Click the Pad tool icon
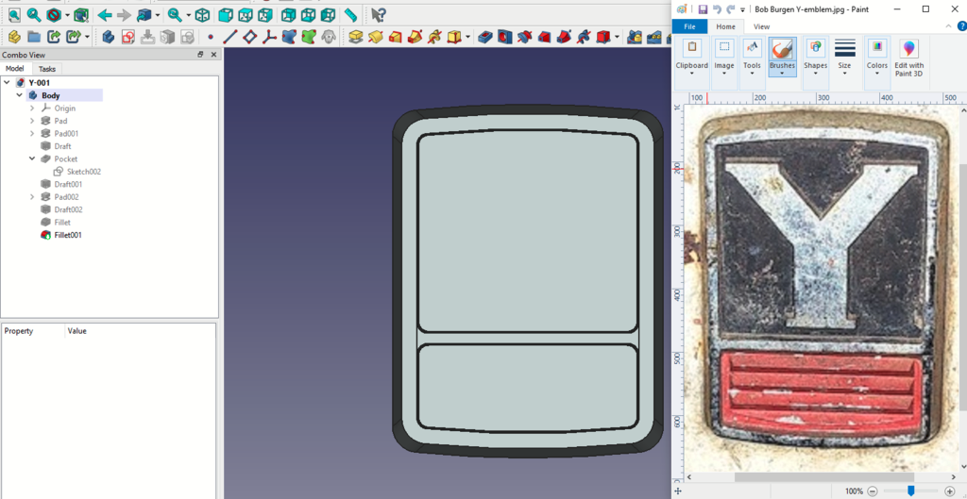967x499 pixels. click(355, 37)
